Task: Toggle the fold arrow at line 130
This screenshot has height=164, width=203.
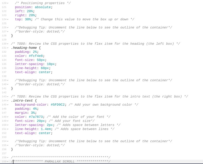Action: point(8,44)
